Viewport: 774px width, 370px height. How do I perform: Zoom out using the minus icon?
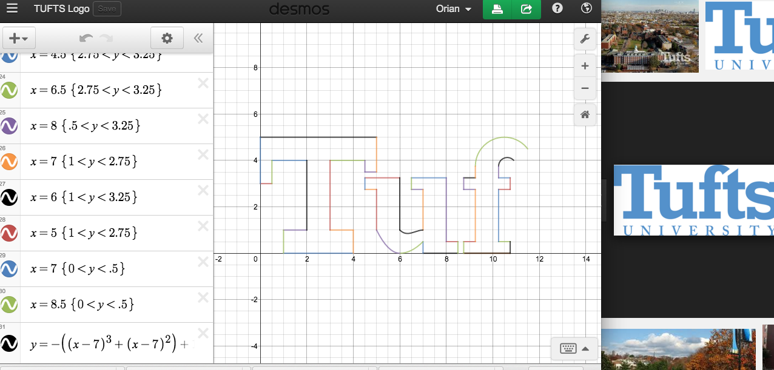tap(584, 88)
